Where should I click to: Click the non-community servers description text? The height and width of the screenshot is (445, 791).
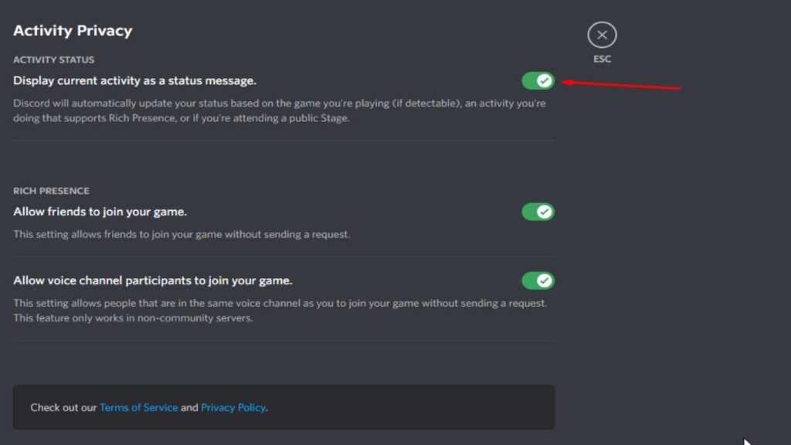coord(133,318)
